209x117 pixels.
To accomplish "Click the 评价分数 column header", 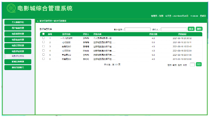I will point(153,34).
